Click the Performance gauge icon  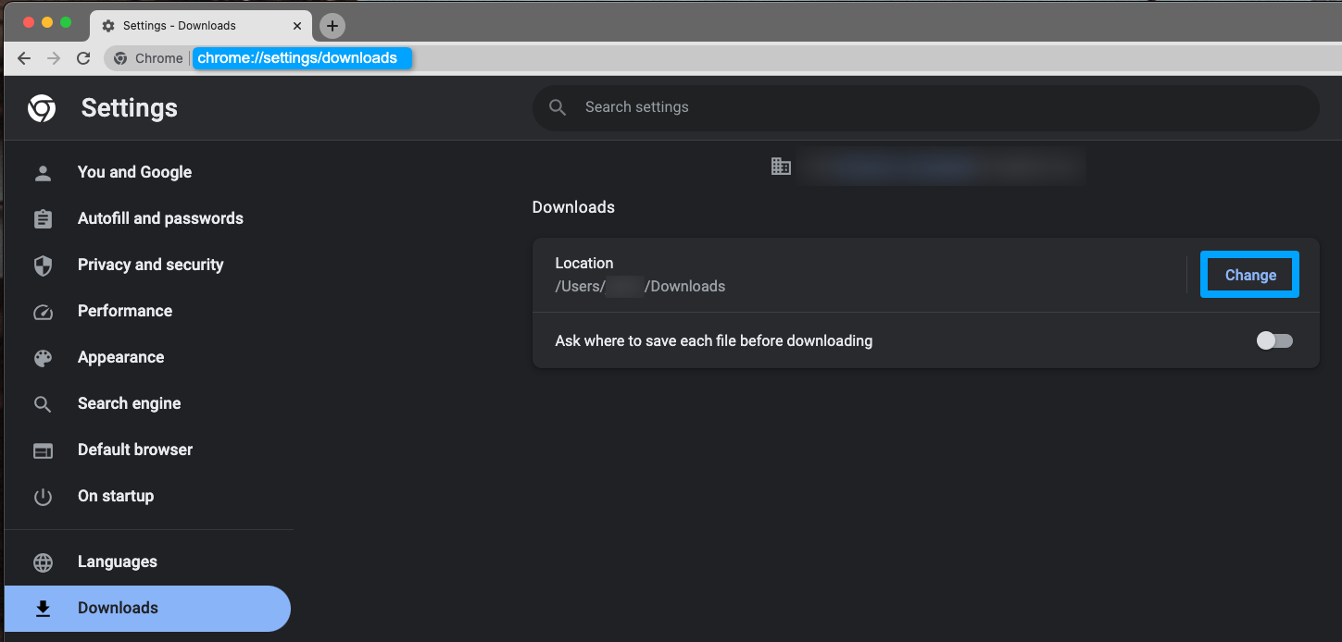pyautogui.click(x=43, y=312)
